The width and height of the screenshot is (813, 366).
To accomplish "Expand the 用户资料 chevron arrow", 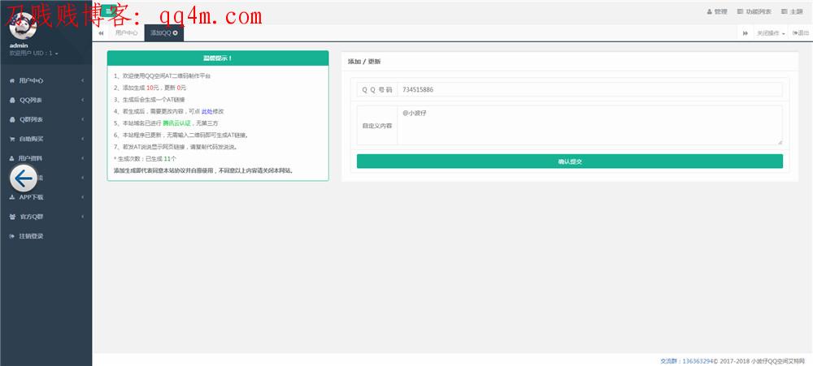I will coord(82,158).
